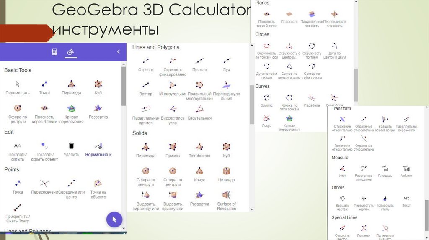Select Пирамида in the Basic Tools section
Image resolution: width=429 pixels, height=240 pixels.
pos(71,87)
